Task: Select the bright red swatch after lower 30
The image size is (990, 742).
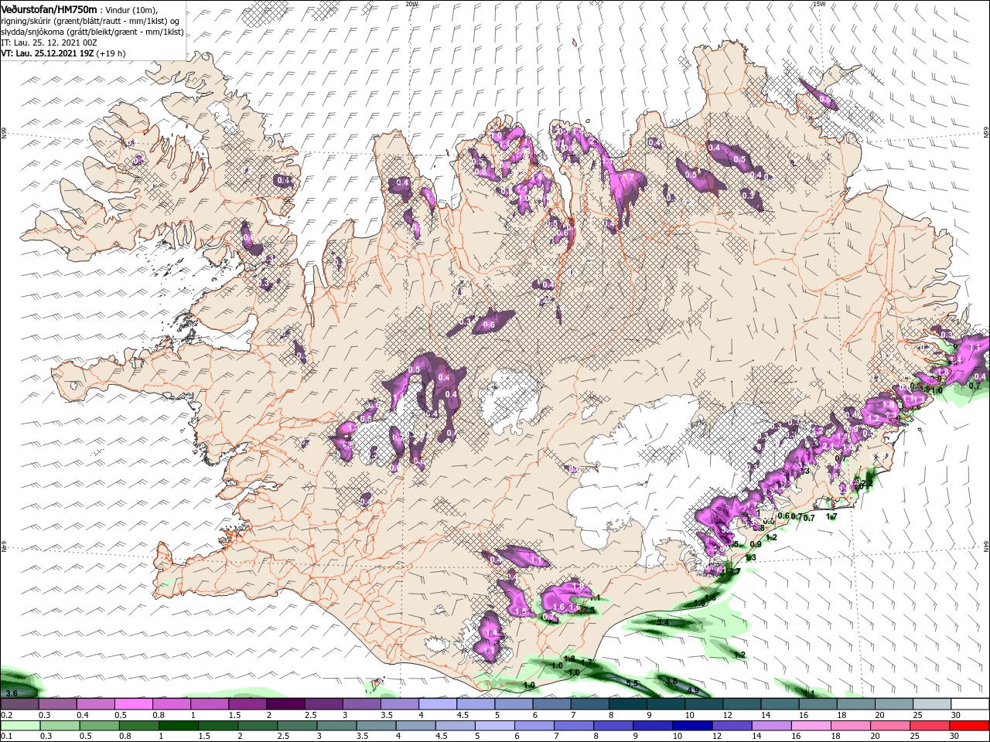Action: pos(968,726)
